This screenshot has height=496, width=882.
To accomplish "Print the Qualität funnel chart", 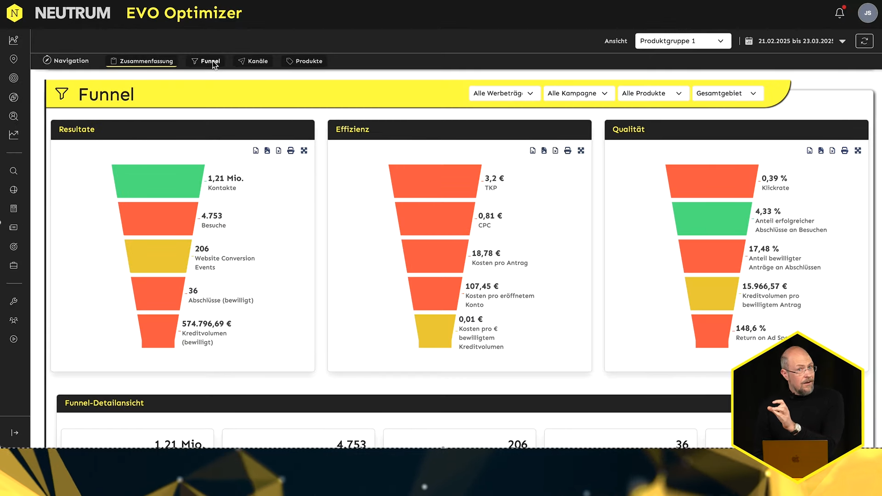I will click(845, 151).
